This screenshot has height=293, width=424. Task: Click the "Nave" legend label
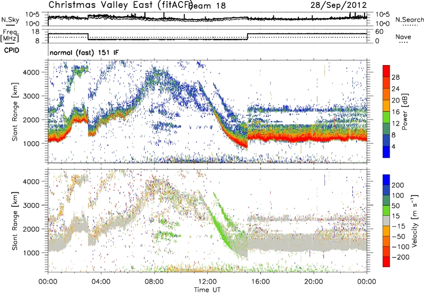403,36
